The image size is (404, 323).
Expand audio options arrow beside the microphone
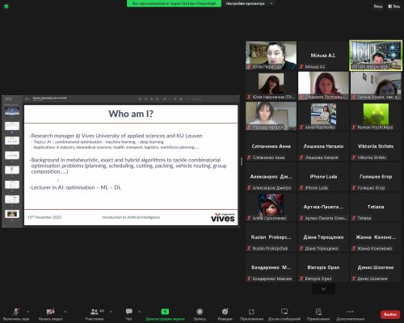point(28,312)
